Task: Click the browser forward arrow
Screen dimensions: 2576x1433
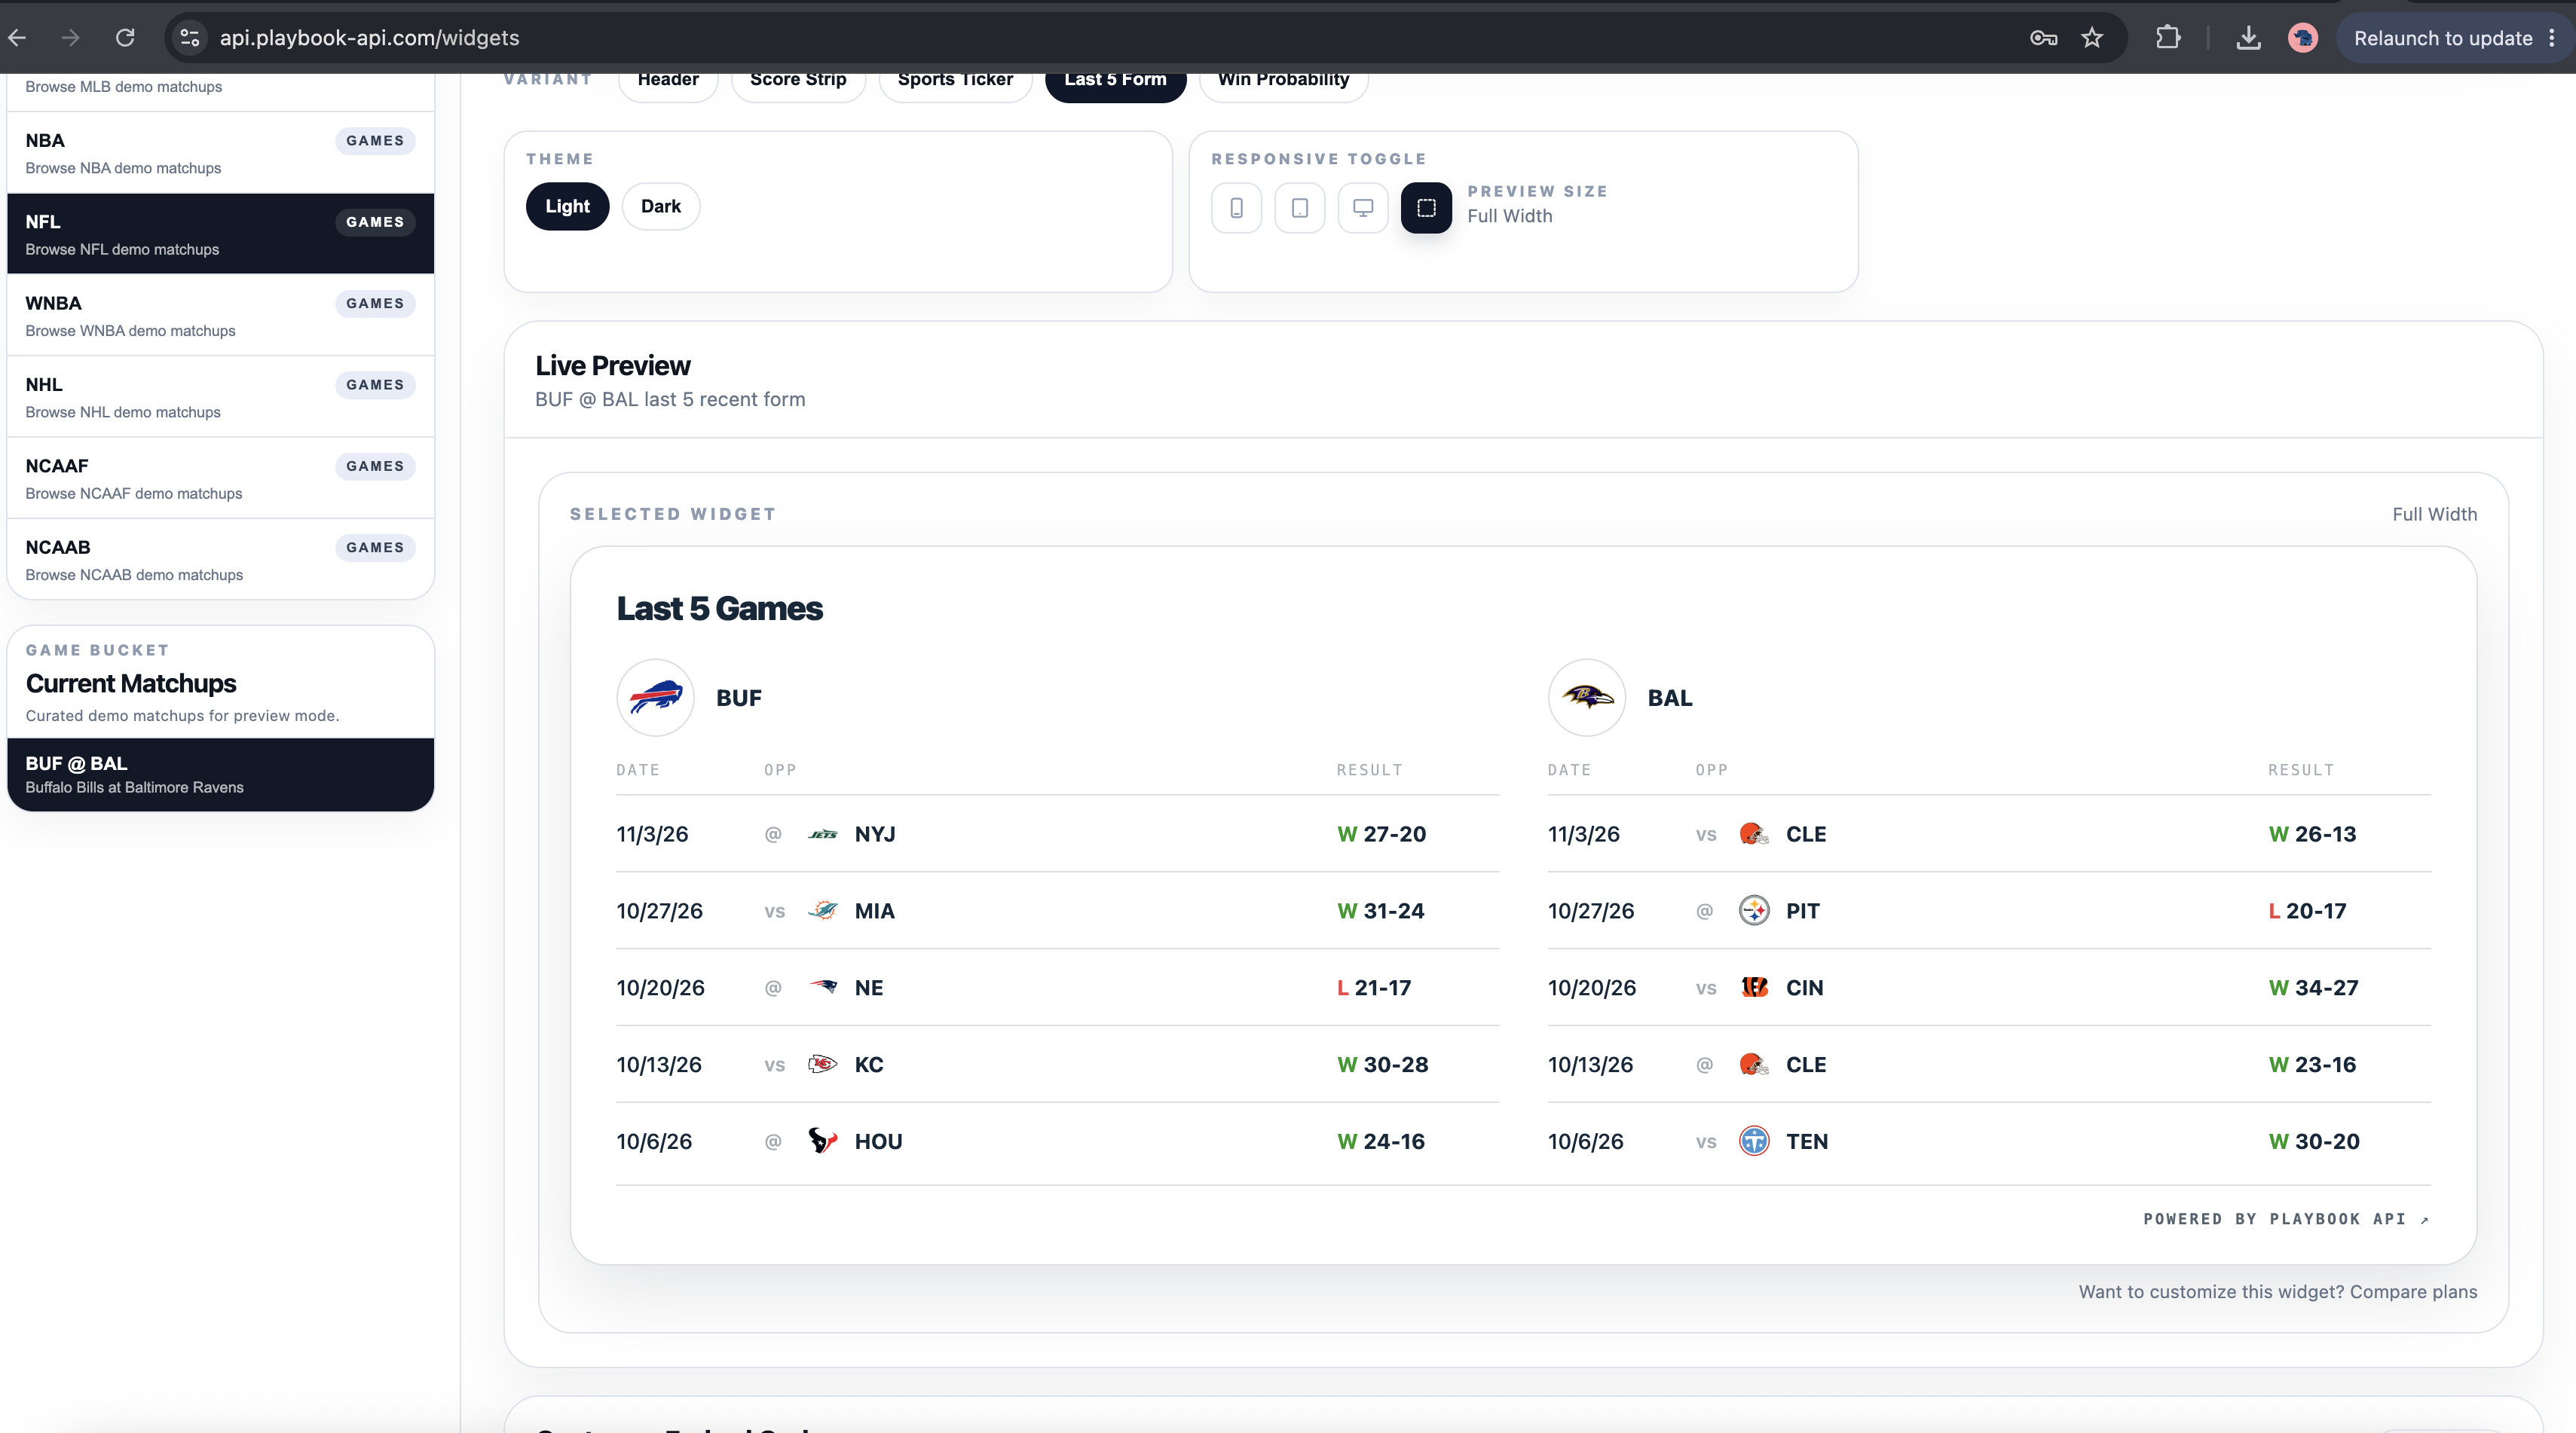Action: point(70,38)
